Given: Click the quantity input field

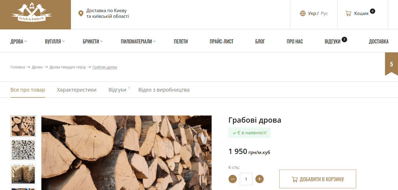Looking at the screenshot, I should (x=246, y=179).
